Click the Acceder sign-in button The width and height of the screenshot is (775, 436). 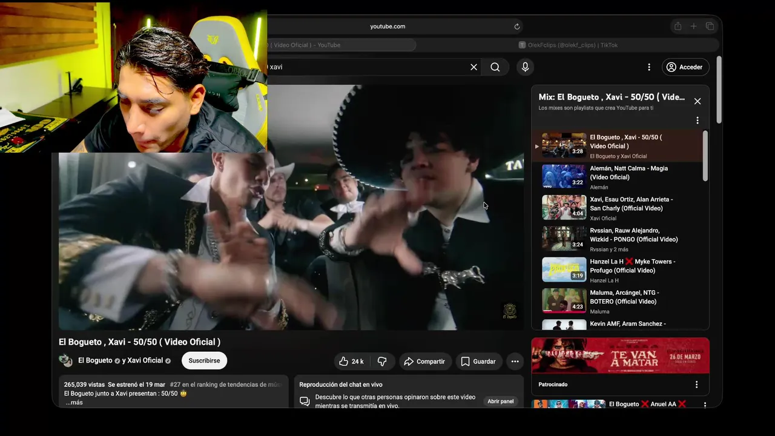[x=684, y=67]
